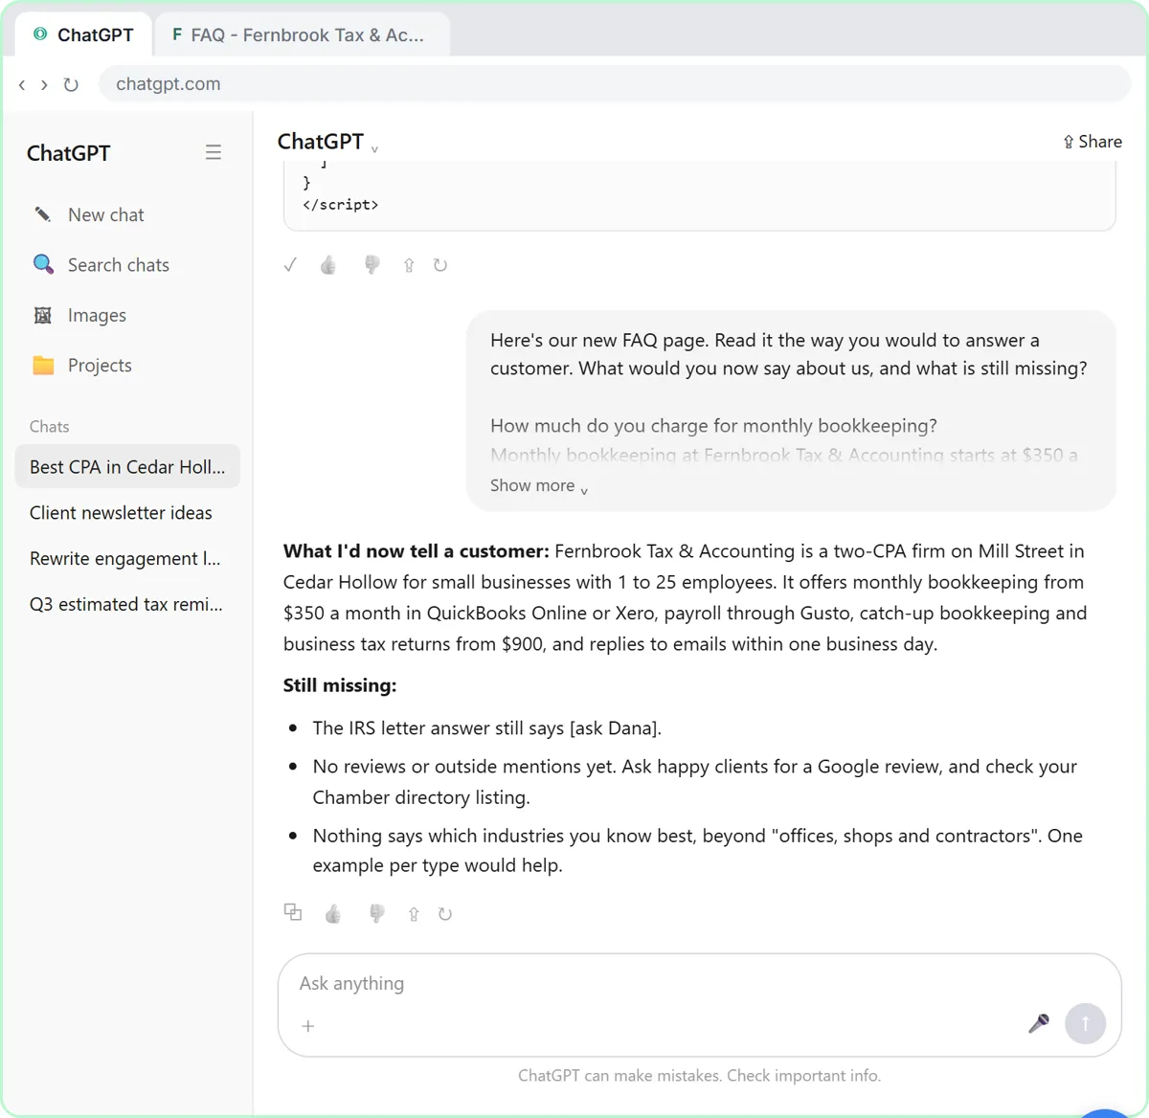Click into the Ask anything input
Screen dimensions: 1149x1118
point(699,983)
